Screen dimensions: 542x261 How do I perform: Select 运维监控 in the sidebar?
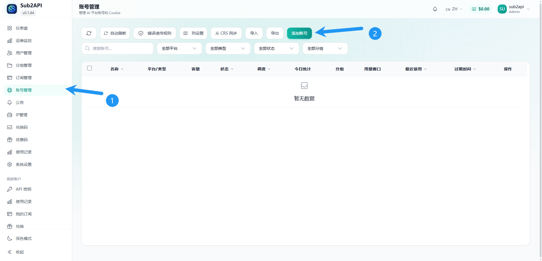click(23, 40)
